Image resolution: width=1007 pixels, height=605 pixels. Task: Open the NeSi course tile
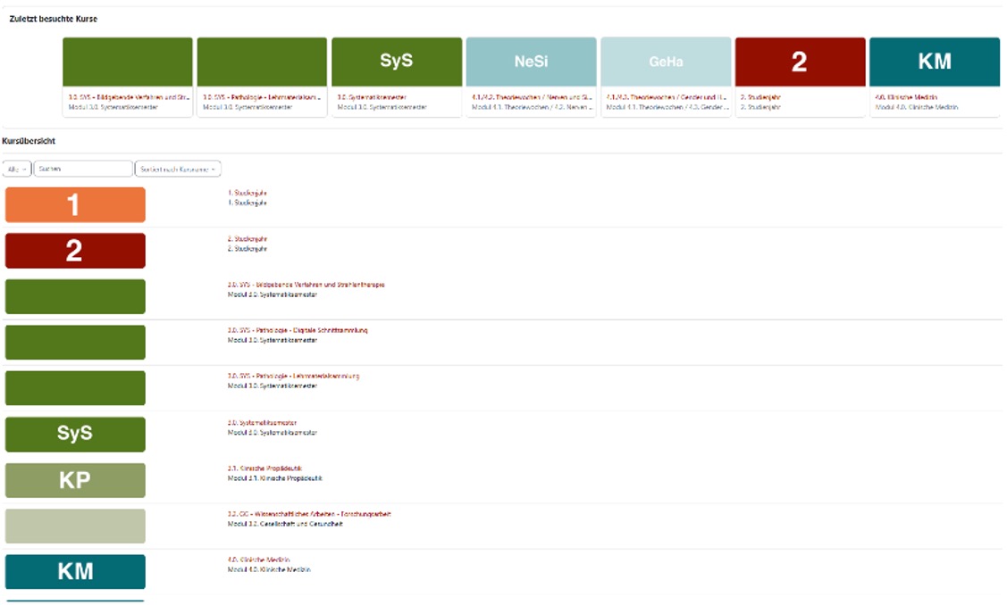pos(531,59)
